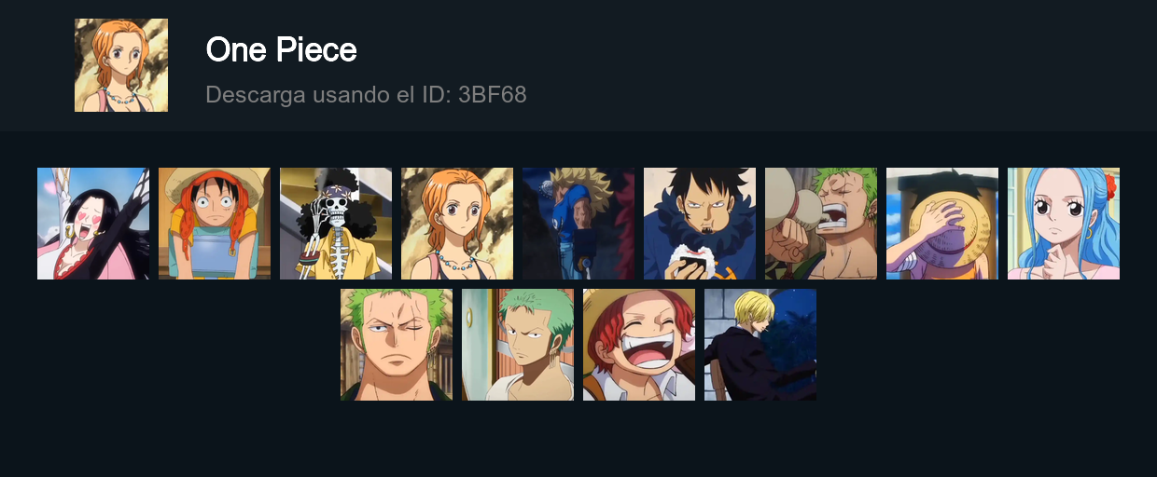Click the download ID 3BF68 text

click(x=366, y=94)
